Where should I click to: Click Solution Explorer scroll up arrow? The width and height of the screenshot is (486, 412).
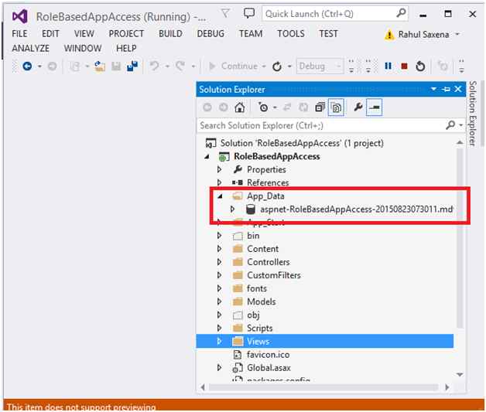[460, 142]
